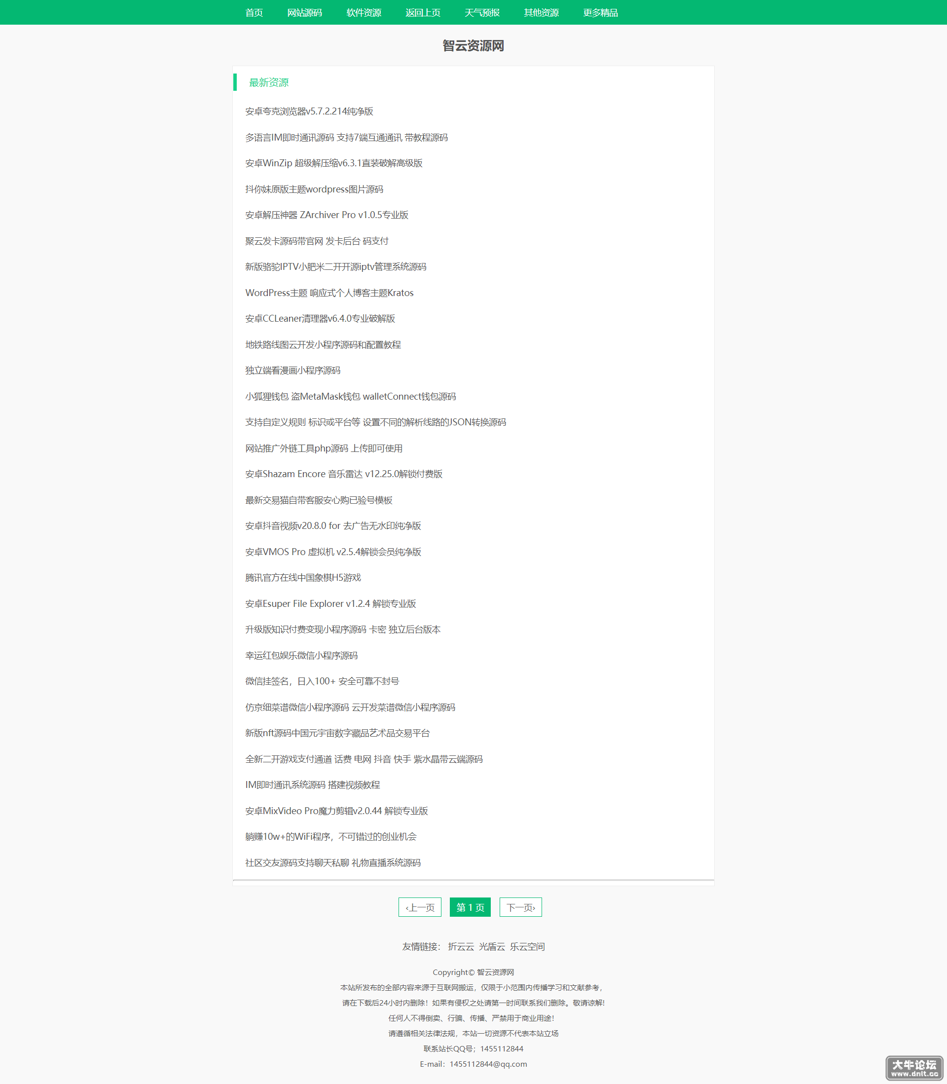Open 安卓Shazam Encore 音乐雷达 link
The image size is (947, 1084).
343,474
